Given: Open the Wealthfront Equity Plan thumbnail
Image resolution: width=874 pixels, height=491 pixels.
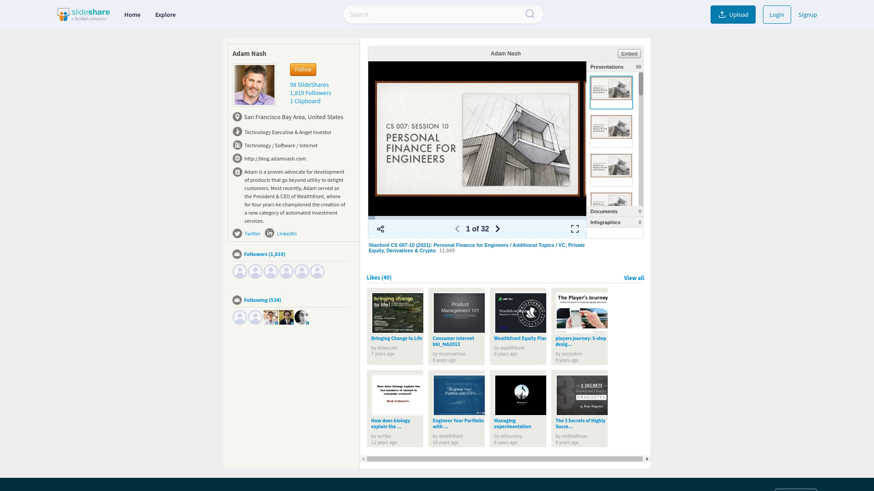Looking at the screenshot, I should 520,313.
